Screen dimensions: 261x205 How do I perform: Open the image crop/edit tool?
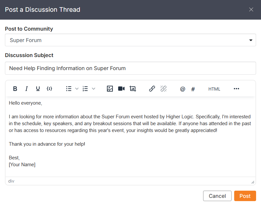[132, 89]
